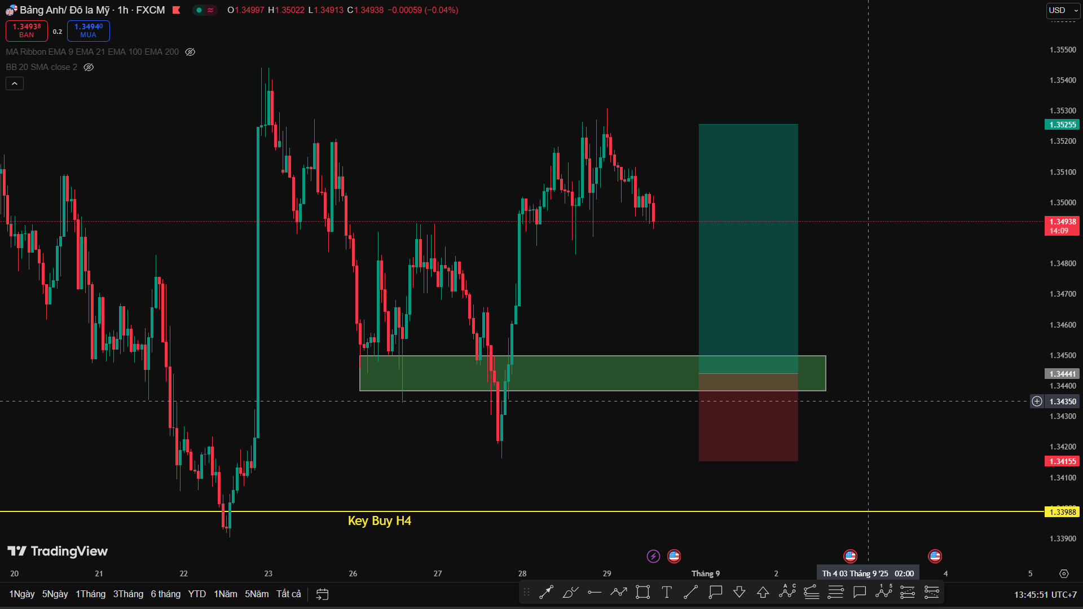Image resolution: width=1083 pixels, height=609 pixels.
Task: Select the 5Ngày time range
Action: click(x=55, y=594)
